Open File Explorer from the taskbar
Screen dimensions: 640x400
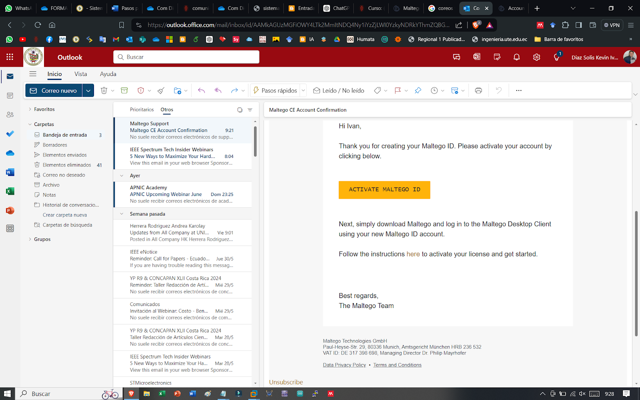pyautogui.click(x=146, y=394)
